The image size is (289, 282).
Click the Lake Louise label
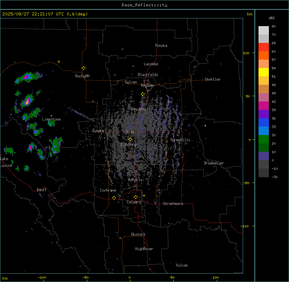(6, 162)
